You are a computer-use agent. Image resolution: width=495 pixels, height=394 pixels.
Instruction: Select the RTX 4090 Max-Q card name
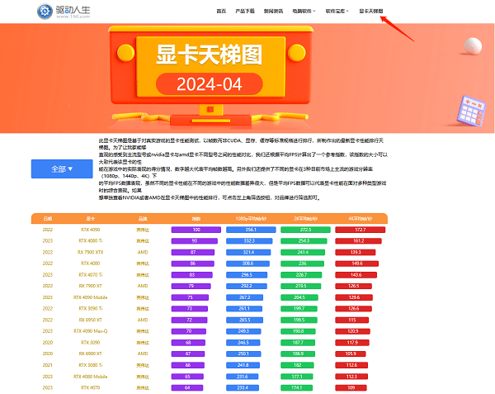tap(91, 331)
